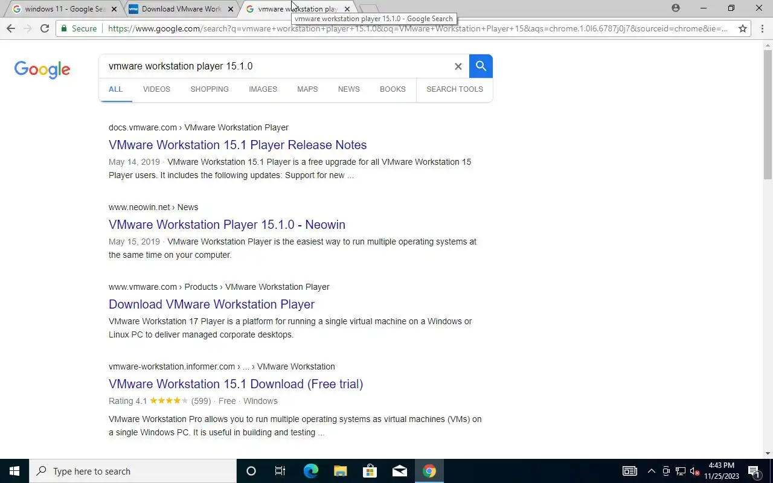The height and width of the screenshot is (483, 773).
Task: Click the www.neowin.net News breadcrumb
Action: [x=153, y=207]
